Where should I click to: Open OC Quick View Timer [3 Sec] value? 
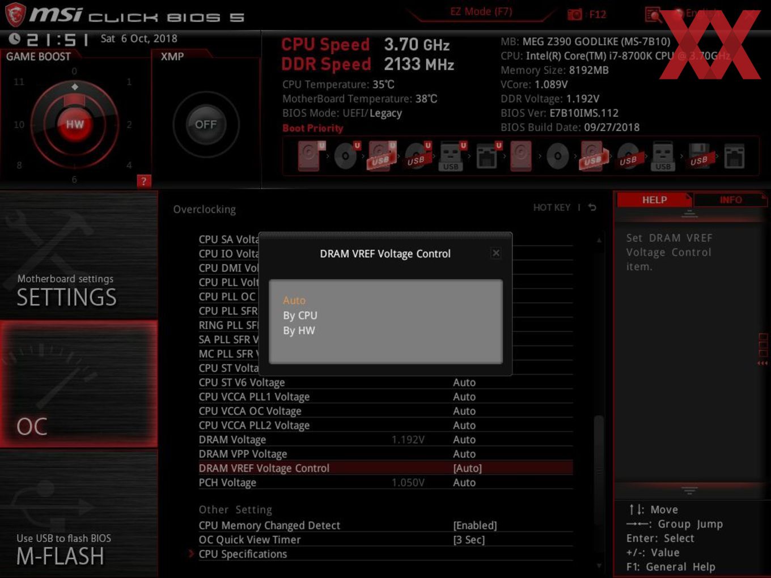coord(469,539)
